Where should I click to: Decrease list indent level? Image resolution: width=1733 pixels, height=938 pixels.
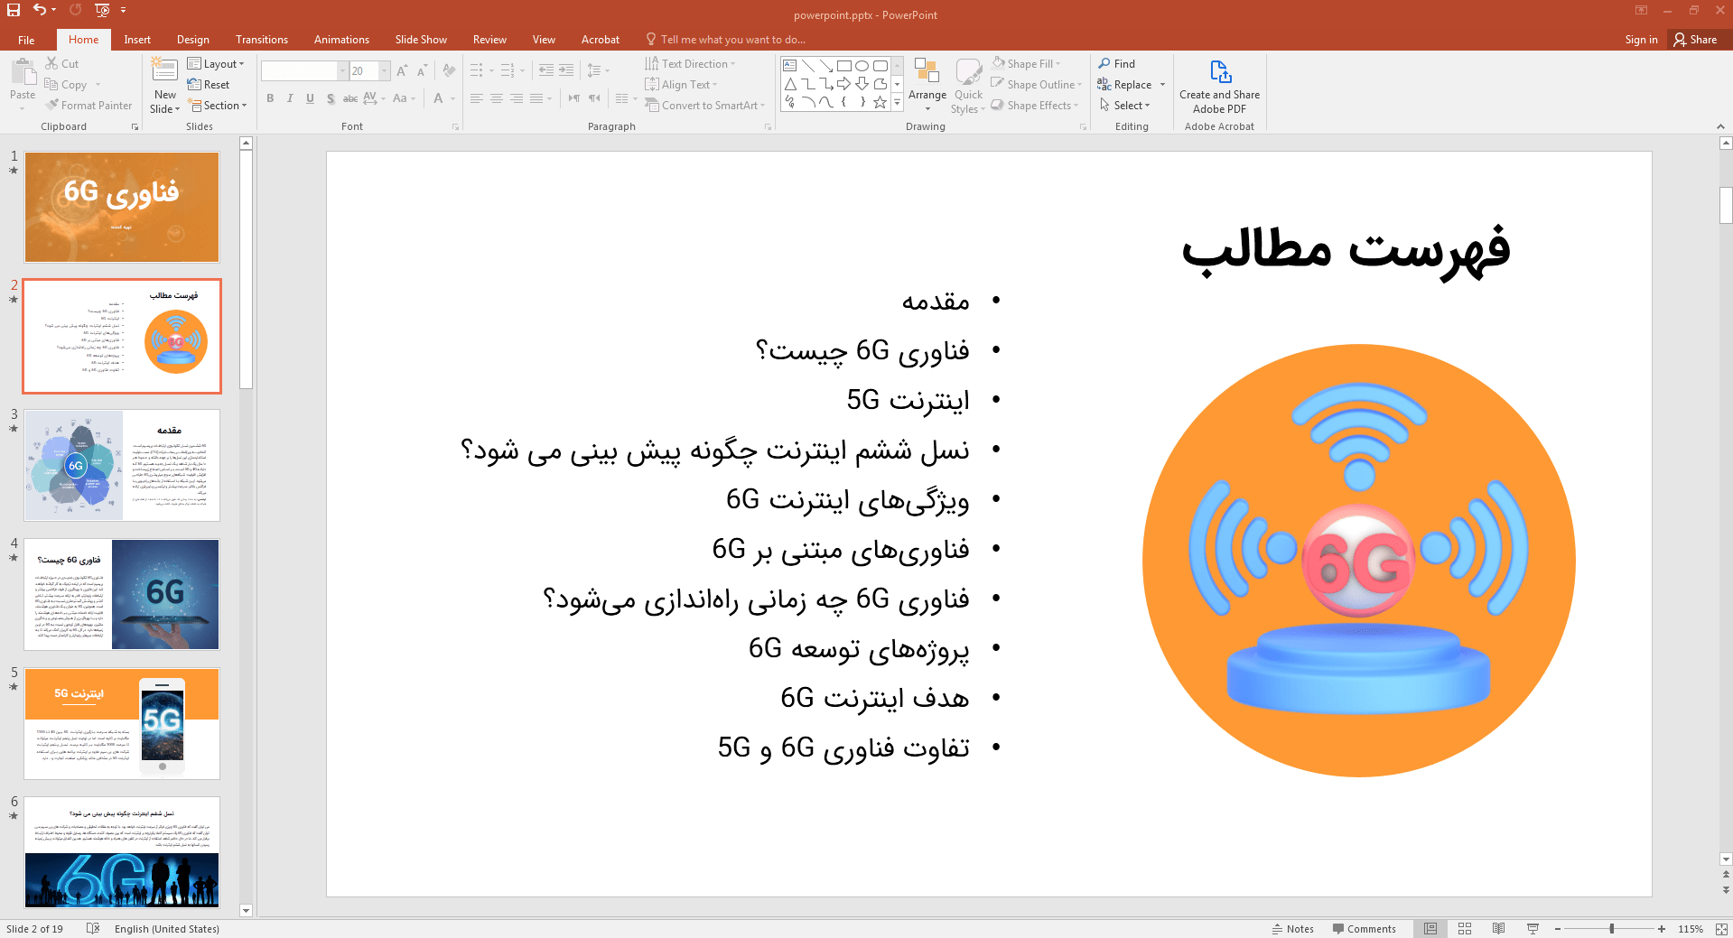[x=546, y=70]
